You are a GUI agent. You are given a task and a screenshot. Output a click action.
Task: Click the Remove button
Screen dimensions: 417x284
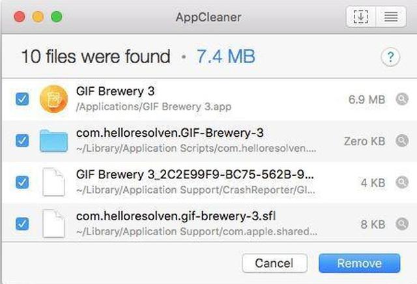(x=359, y=263)
